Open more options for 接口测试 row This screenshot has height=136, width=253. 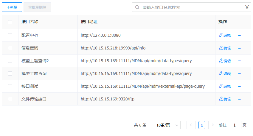[x=239, y=86]
